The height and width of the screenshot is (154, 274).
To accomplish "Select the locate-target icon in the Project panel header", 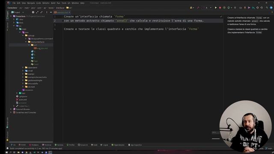I will click(33, 12).
